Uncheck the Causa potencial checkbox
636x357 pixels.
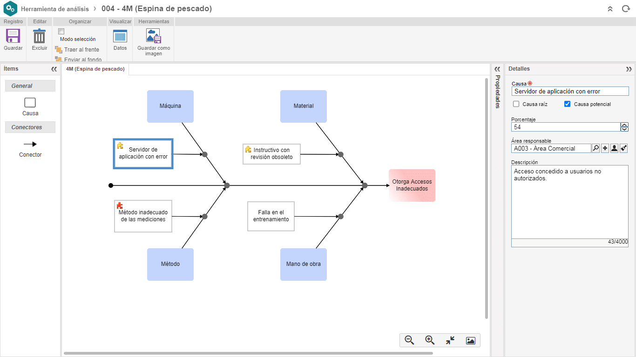pyautogui.click(x=567, y=104)
